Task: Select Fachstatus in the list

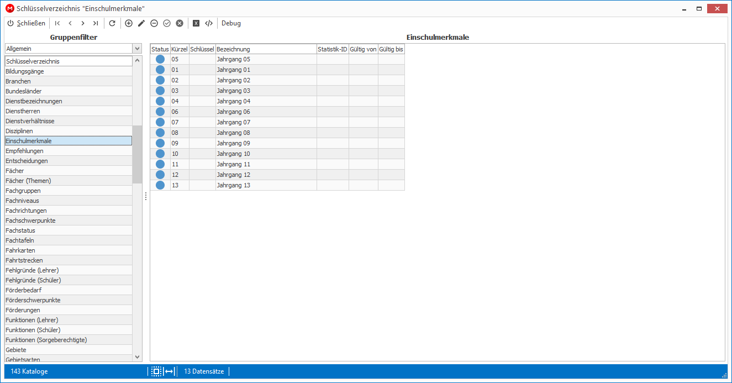Action: [69, 230]
